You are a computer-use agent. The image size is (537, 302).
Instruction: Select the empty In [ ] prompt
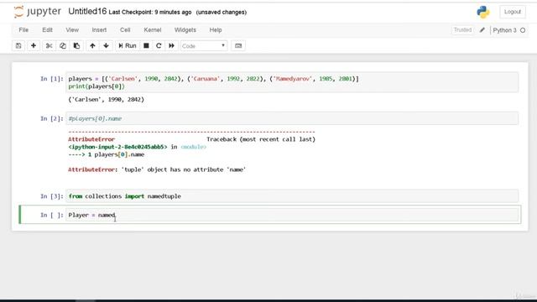coord(52,215)
